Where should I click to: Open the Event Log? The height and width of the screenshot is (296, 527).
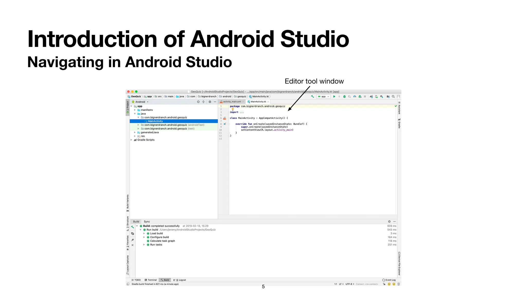[x=389, y=280]
